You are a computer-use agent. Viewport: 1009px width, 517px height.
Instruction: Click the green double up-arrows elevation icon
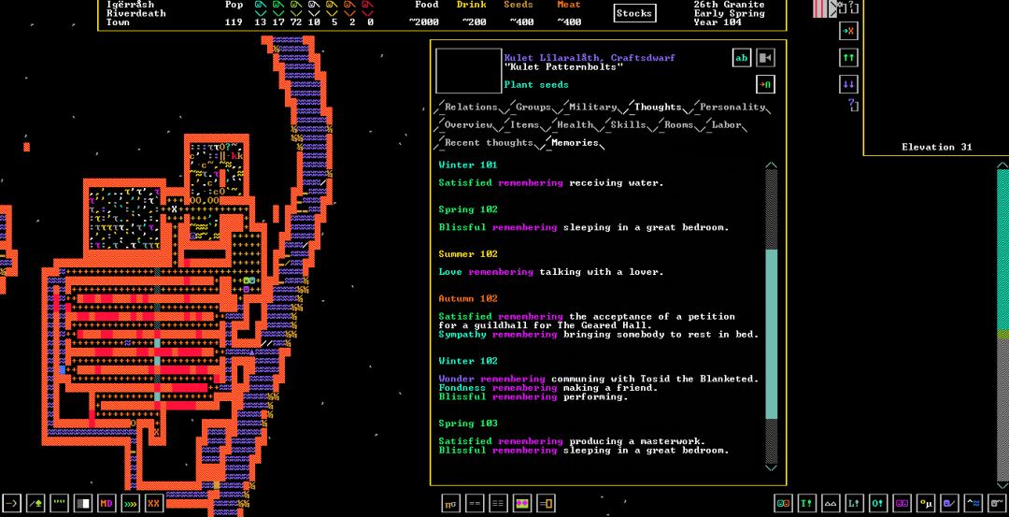tap(848, 58)
